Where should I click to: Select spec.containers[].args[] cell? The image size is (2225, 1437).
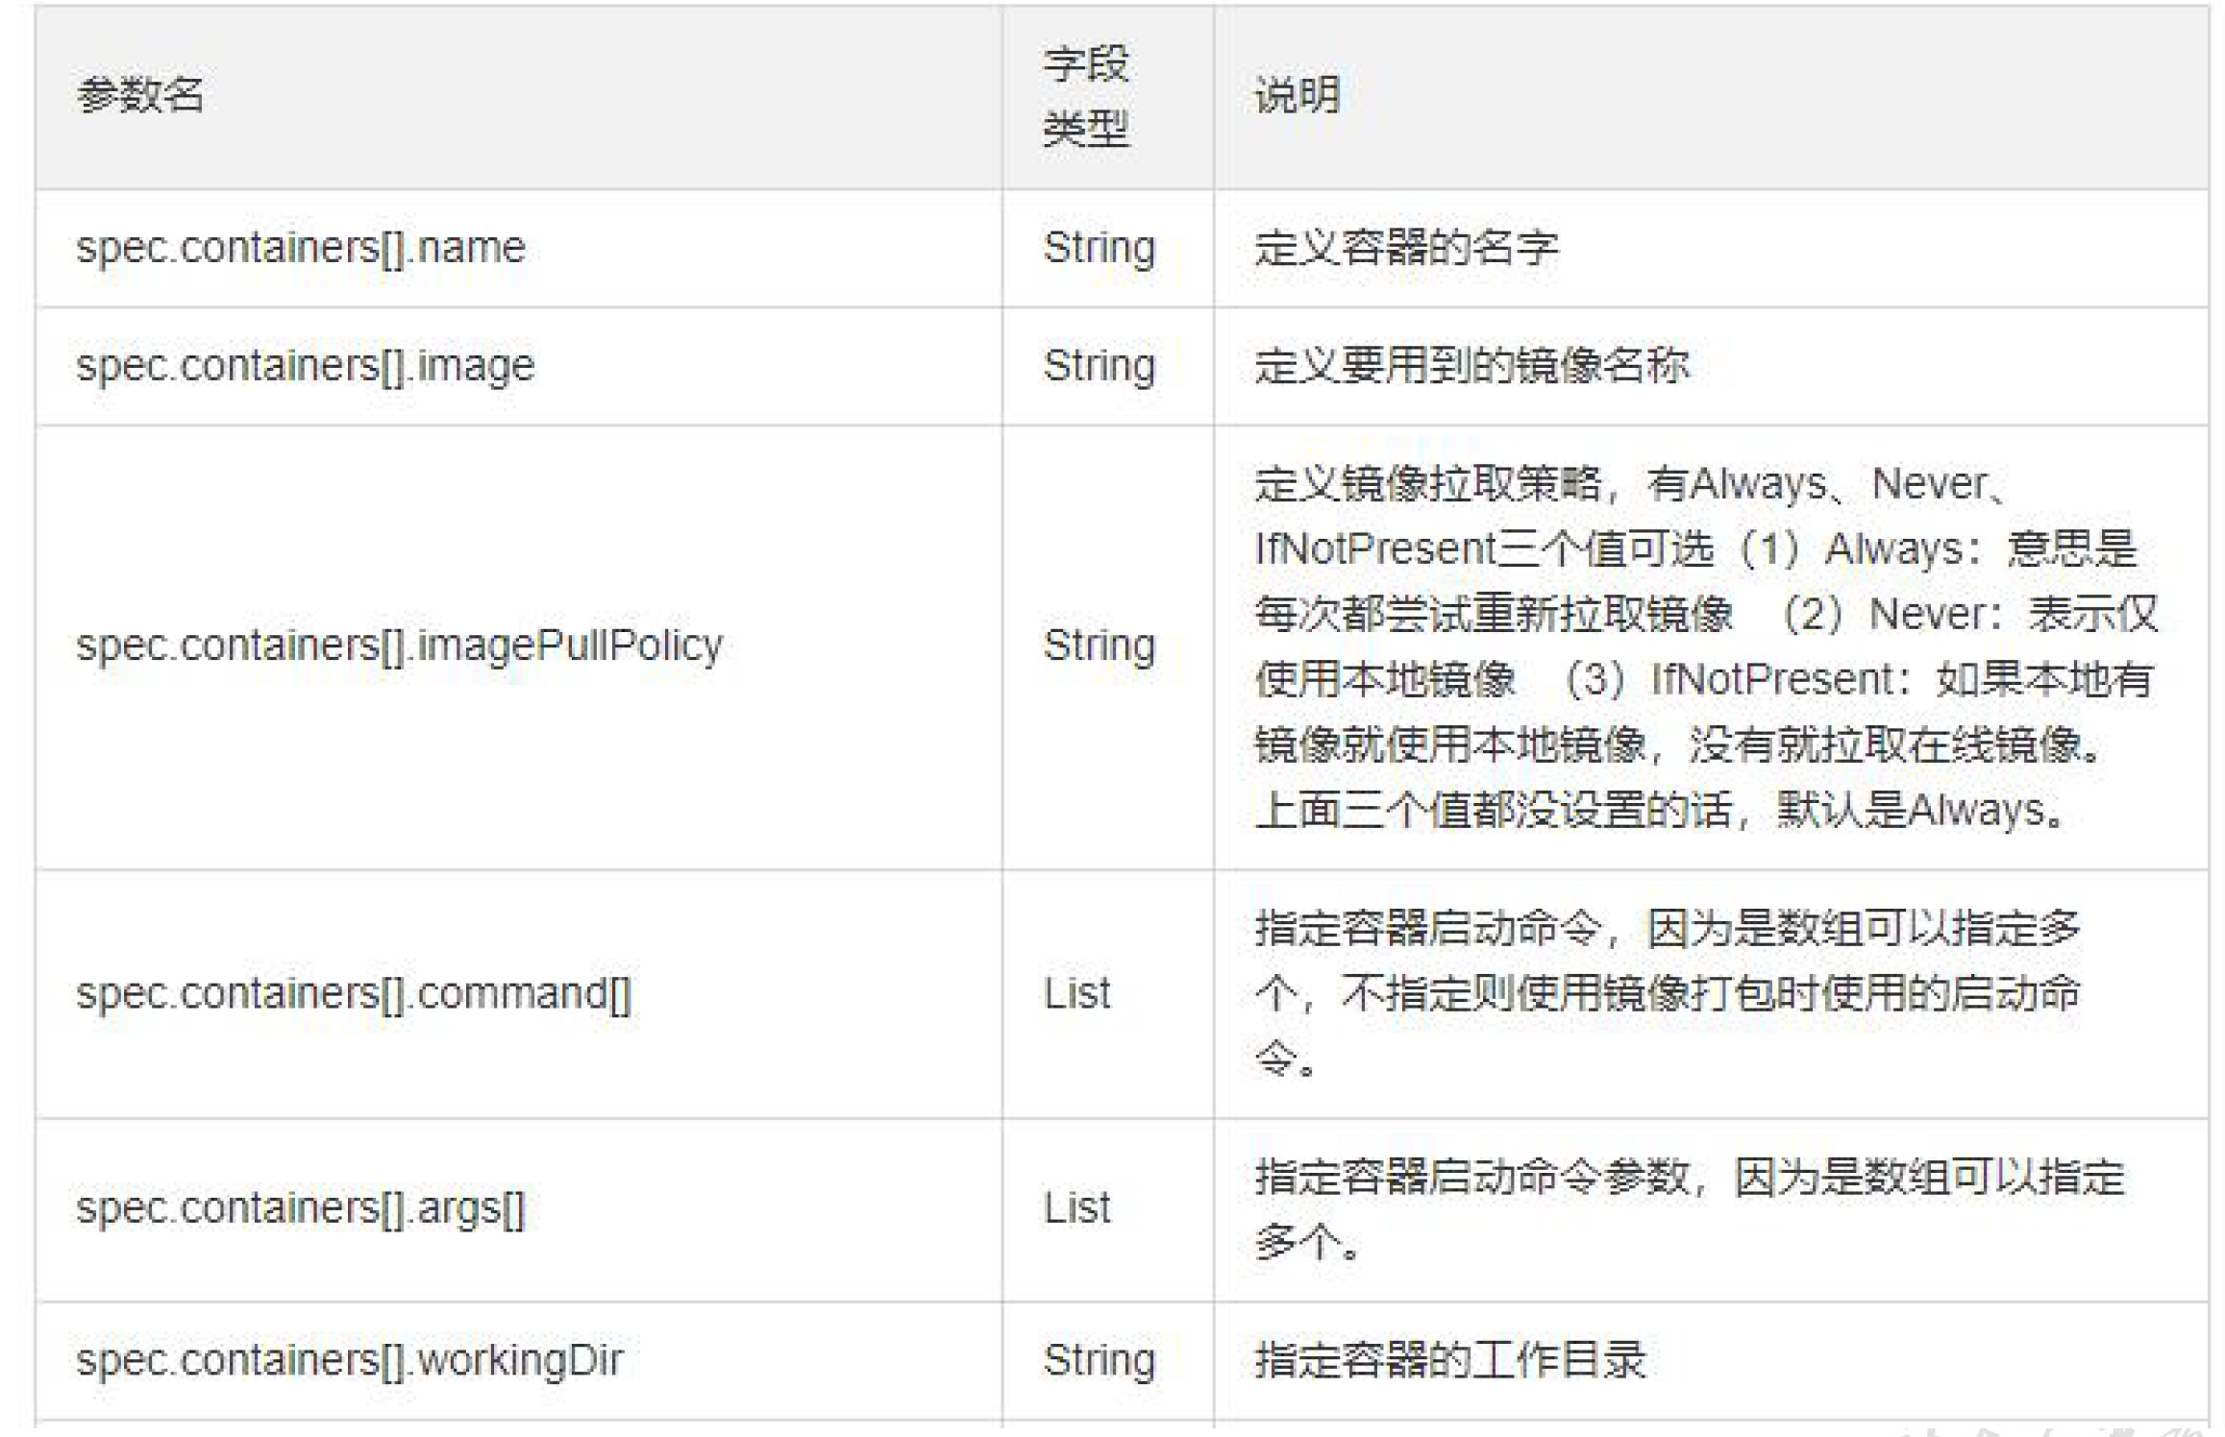click(x=301, y=1209)
